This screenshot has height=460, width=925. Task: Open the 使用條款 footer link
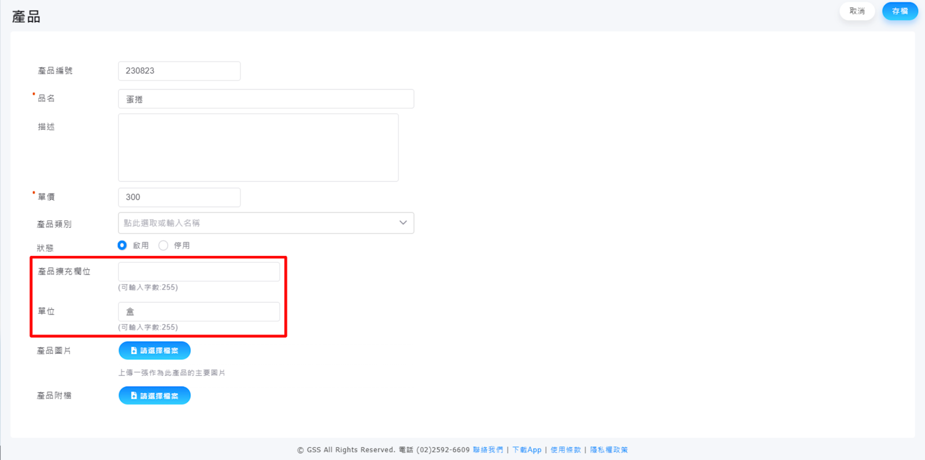[565, 450]
